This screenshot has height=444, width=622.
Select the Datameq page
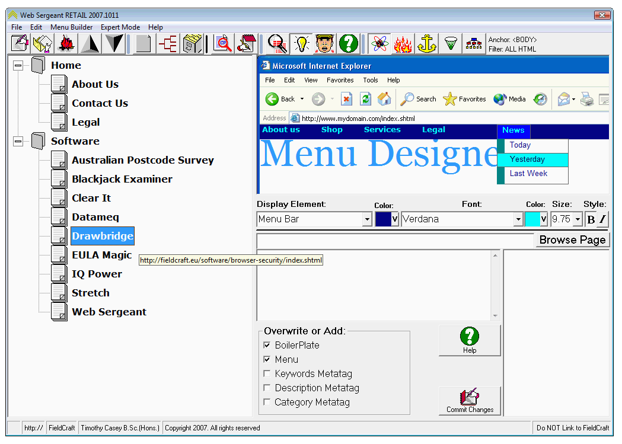coord(95,217)
